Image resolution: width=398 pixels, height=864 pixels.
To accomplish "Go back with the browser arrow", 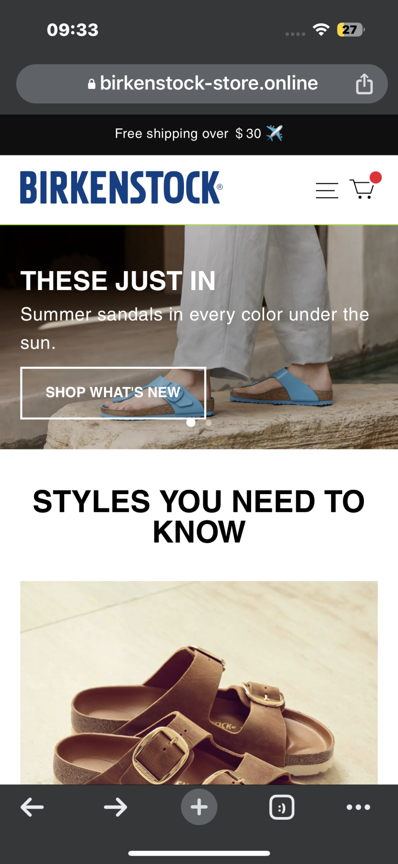I will click(32, 807).
